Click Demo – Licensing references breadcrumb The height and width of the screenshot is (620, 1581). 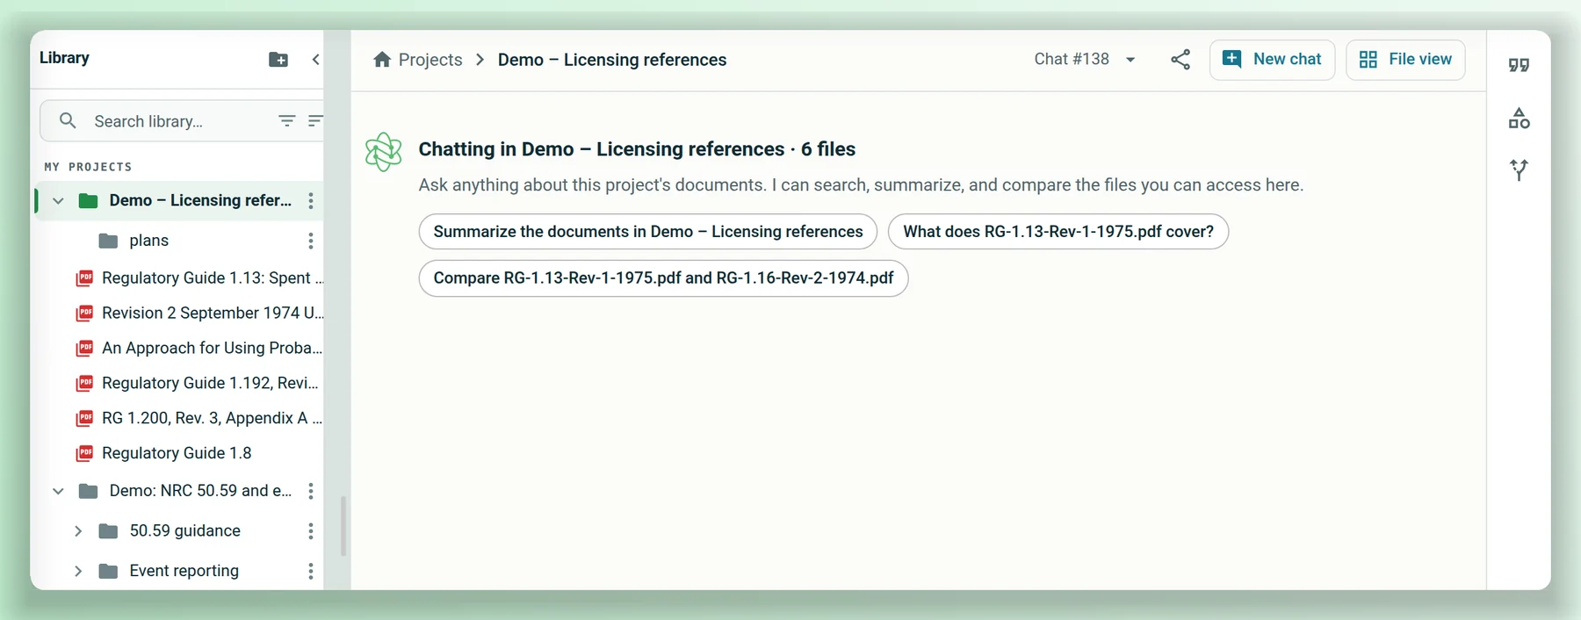[x=612, y=60]
